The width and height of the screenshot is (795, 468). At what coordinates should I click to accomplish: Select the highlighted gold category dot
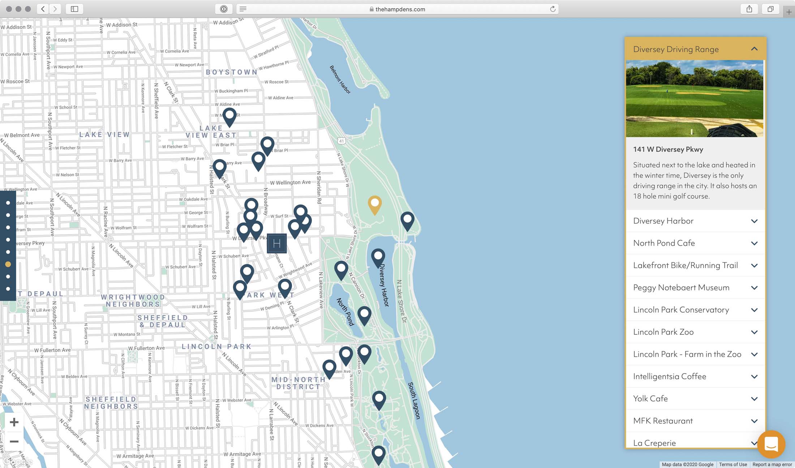[8, 264]
